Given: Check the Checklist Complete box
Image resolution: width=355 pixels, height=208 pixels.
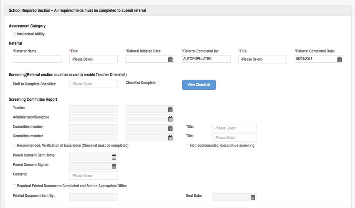Looking at the screenshot, I should [158, 83].
